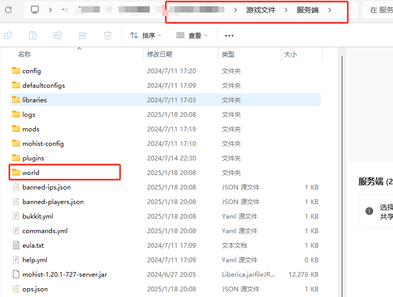The image size is (393, 297).
Task: Click the Rename icon in toolbar
Action: click(x=58, y=35)
